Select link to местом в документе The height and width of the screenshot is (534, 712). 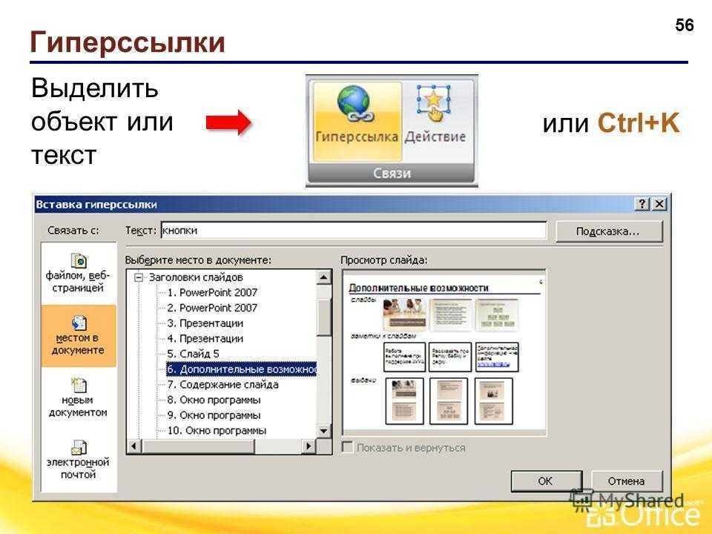78,335
